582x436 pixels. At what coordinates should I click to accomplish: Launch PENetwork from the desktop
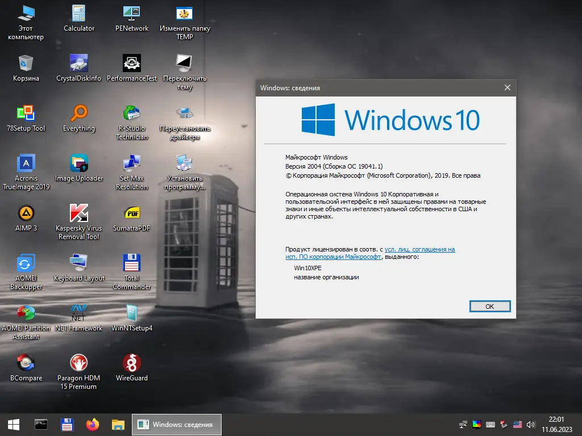131,14
